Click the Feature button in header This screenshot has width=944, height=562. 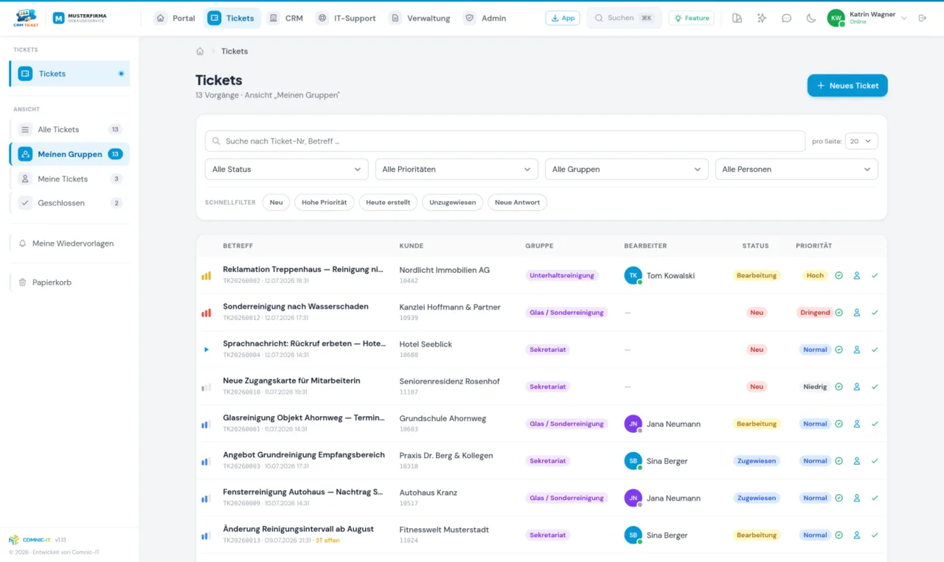click(x=691, y=18)
